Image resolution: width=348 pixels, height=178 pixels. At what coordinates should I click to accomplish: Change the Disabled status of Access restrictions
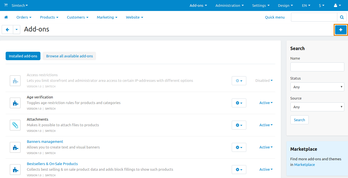pyautogui.click(x=264, y=80)
